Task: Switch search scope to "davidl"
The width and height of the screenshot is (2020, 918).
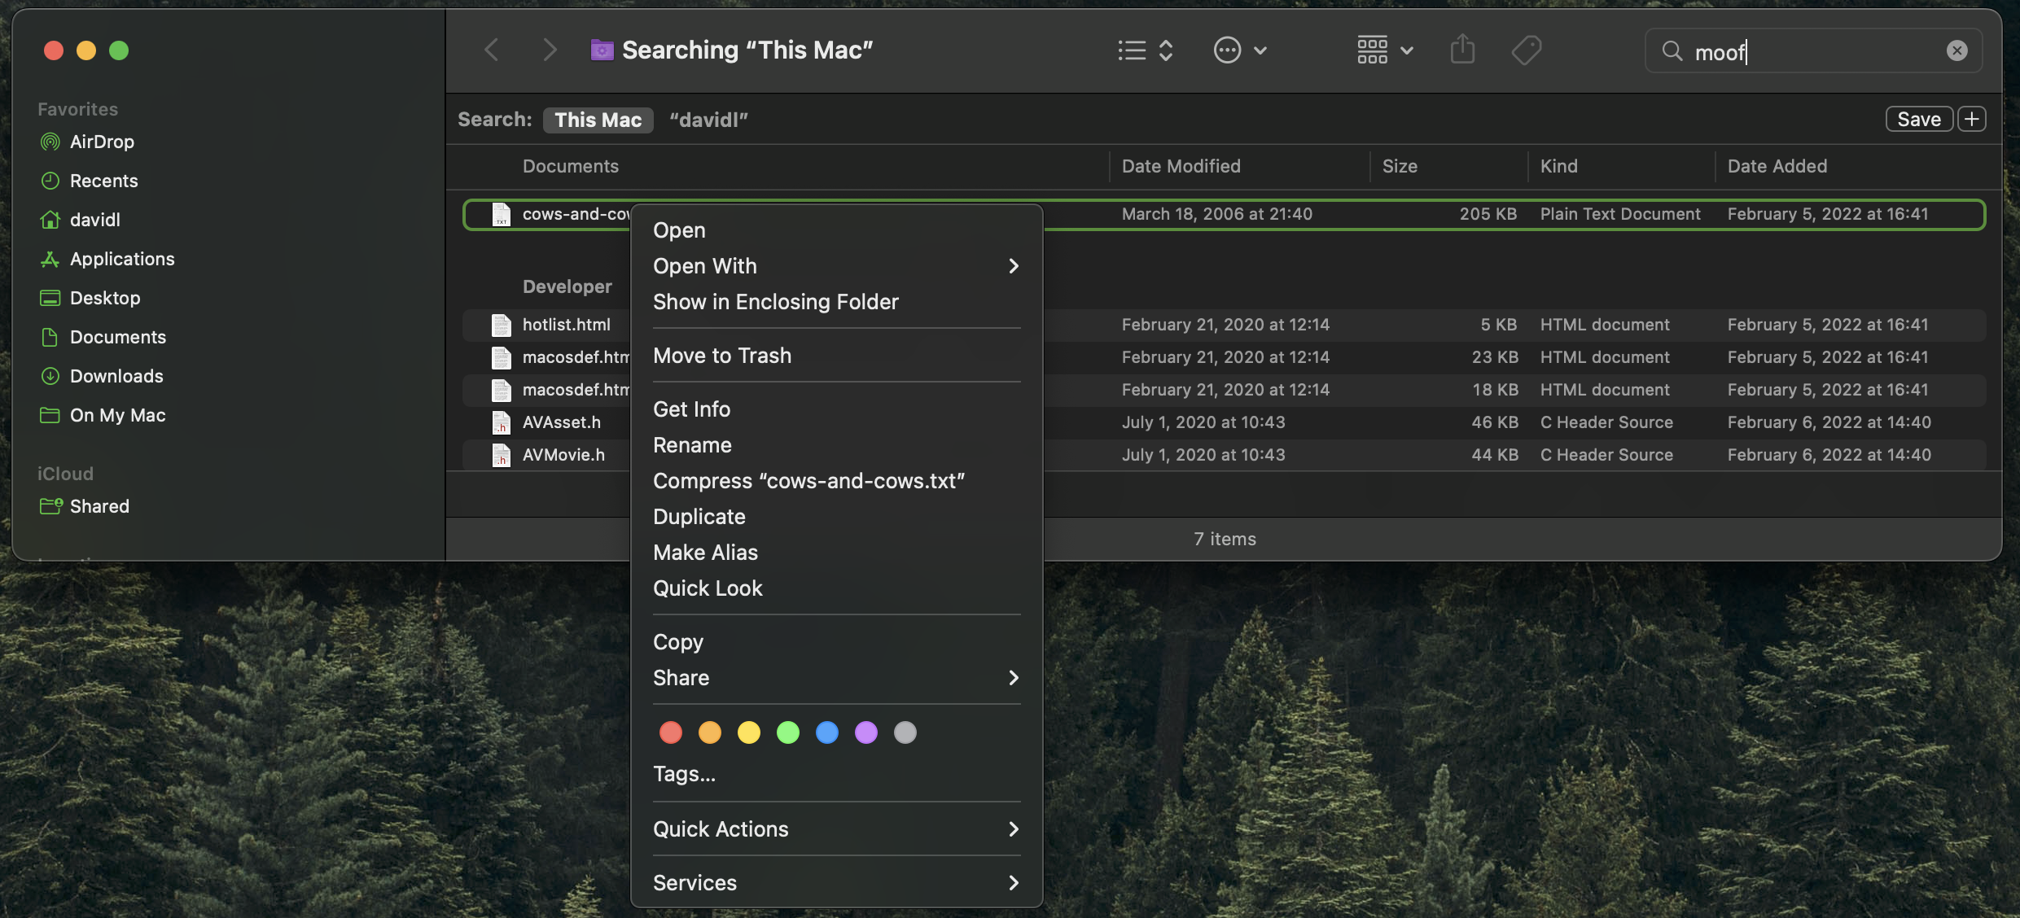Action: 708,120
